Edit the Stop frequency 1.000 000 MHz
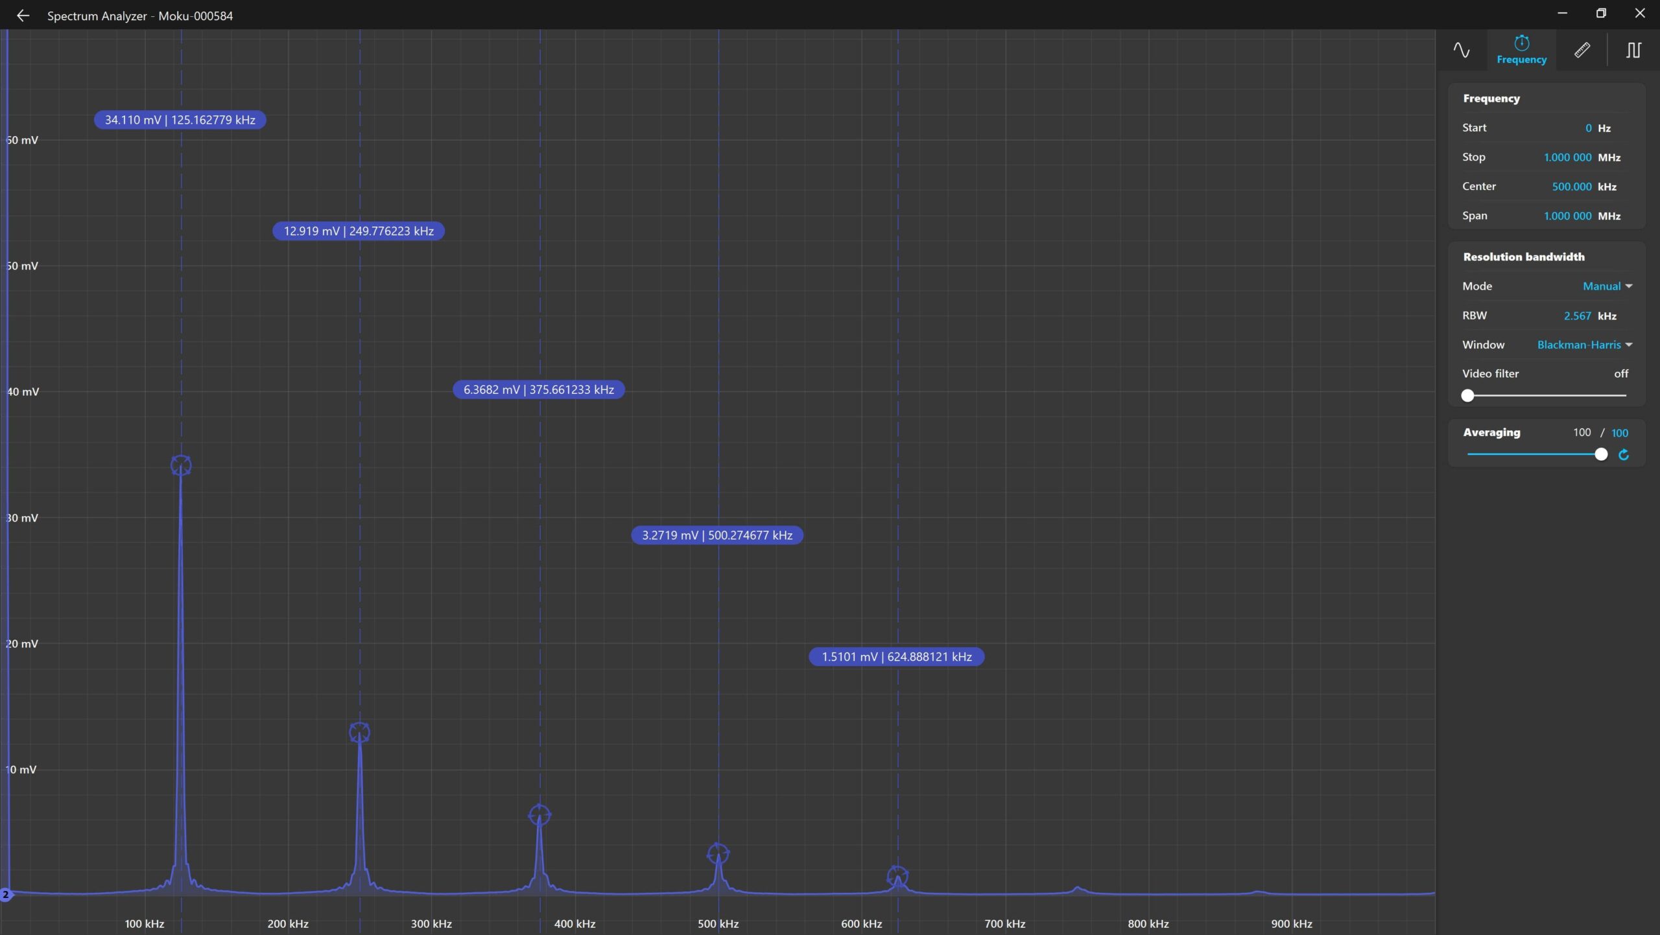1660x935 pixels. coord(1567,157)
